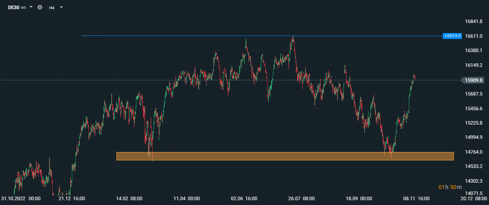This screenshot has height=205, width=489.
Task: Click the current price tag 15909.8
Action: point(473,80)
